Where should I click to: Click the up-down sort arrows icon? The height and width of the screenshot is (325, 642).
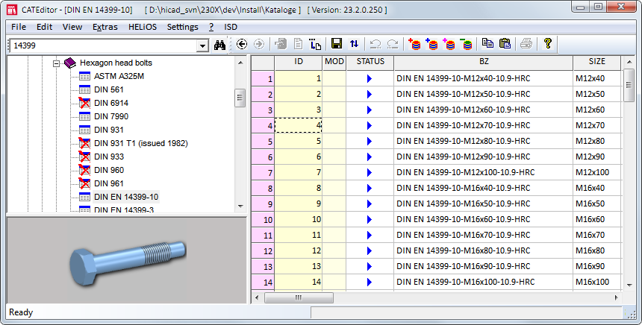(354, 44)
